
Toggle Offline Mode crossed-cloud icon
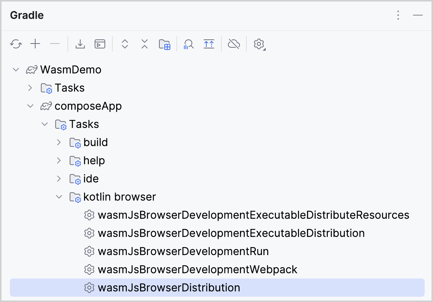(x=234, y=44)
